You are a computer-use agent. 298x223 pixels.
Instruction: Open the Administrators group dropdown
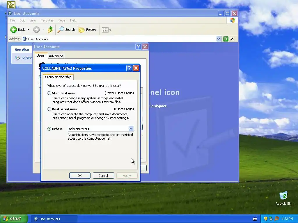[x=131, y=129]
